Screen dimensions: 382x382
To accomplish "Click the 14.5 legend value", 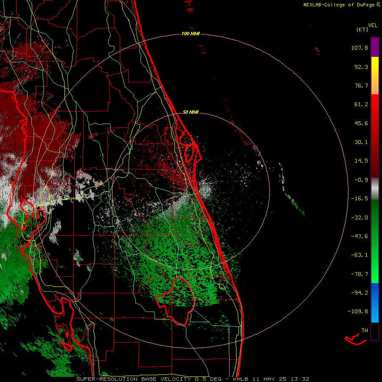I will click(361, 161).
